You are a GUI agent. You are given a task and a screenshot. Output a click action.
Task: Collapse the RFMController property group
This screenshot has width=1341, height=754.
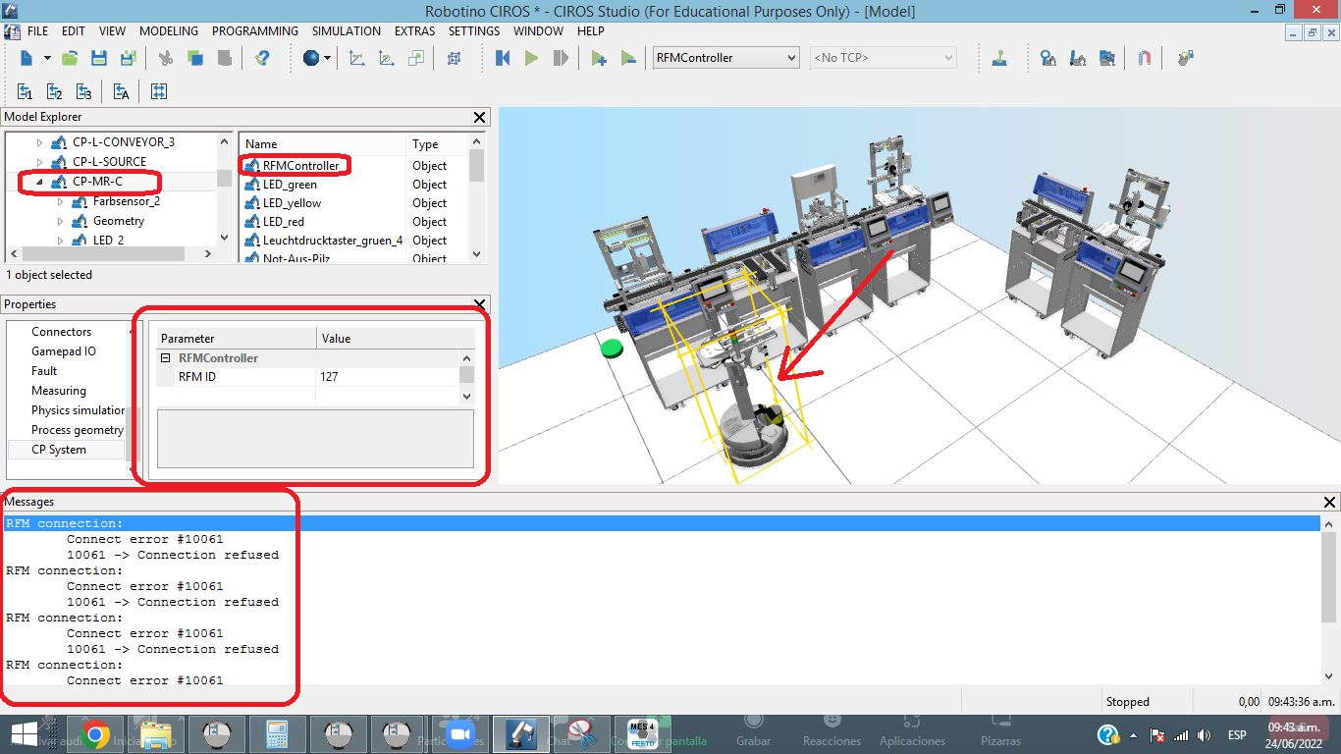[166, 358]
